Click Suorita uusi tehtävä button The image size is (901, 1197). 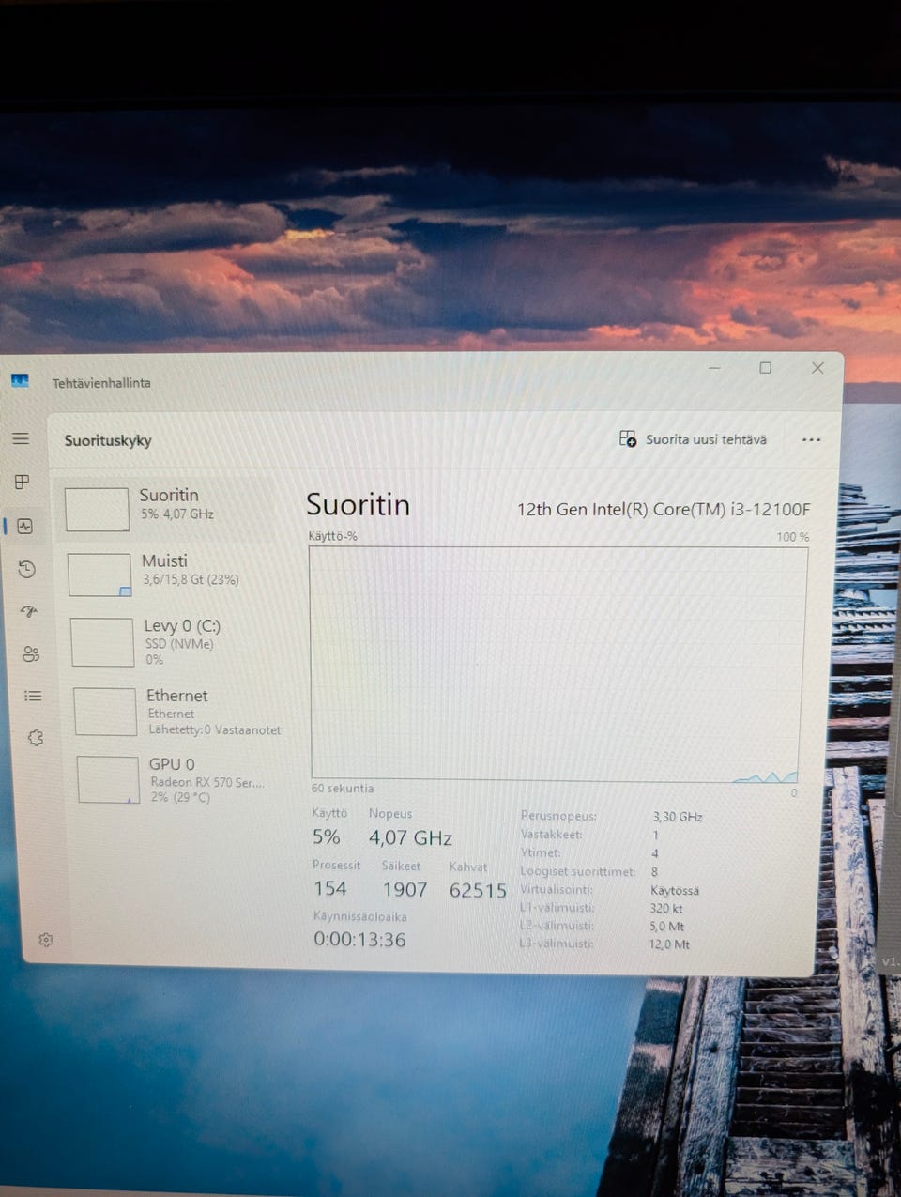694,439
